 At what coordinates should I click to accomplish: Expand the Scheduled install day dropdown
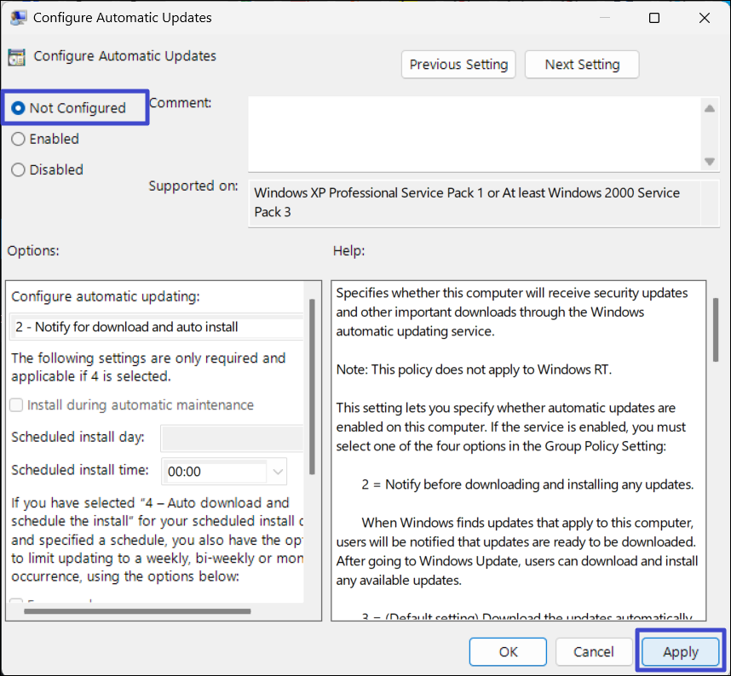tap(231, 438)
